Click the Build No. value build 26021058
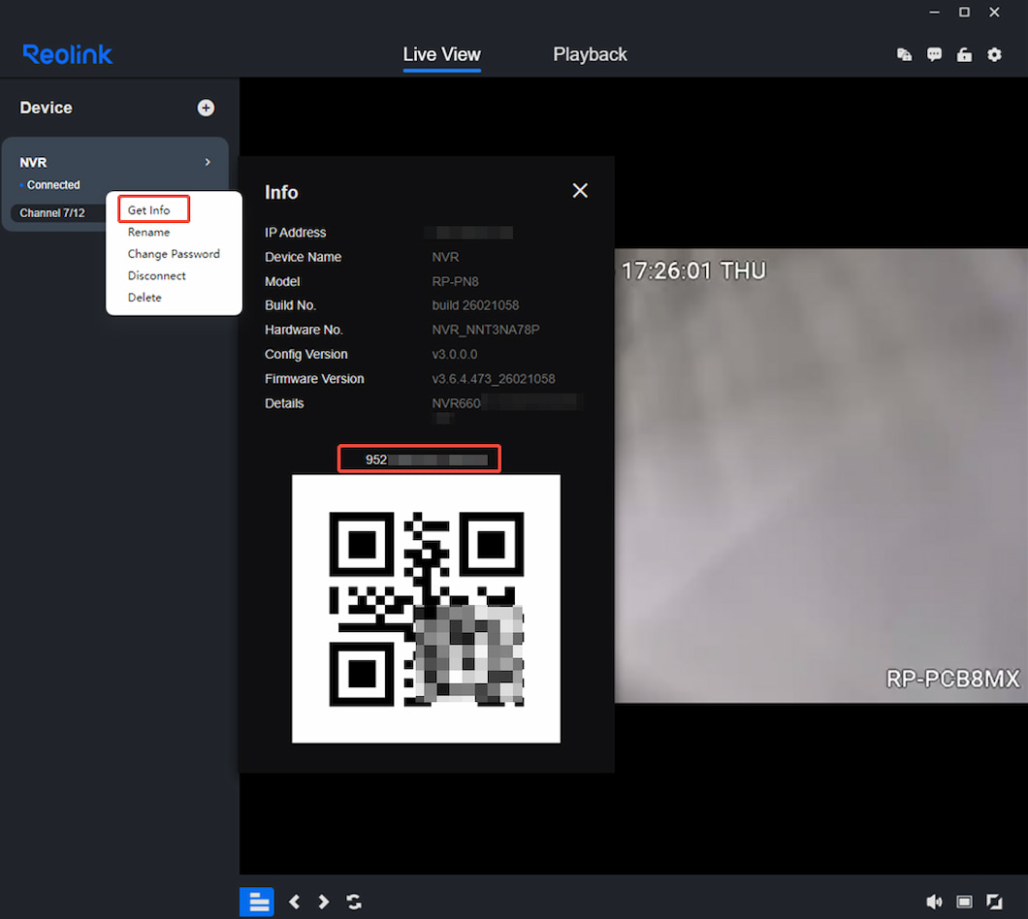Image resolution: width=1028 pixels, height=919 pixels. tap(475, 305)
